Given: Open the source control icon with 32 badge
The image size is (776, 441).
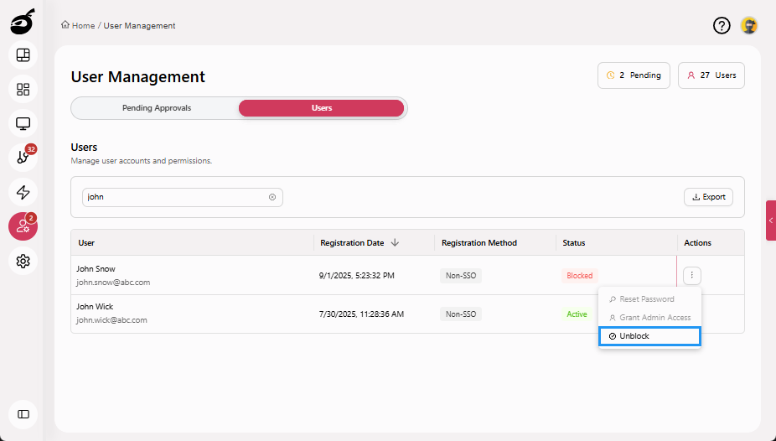Looking at the screenshot, I should coord(23,158).
